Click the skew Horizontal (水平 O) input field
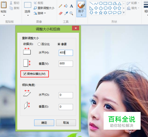The width and height of the screenshot is (148, 137). pos(66,95)
